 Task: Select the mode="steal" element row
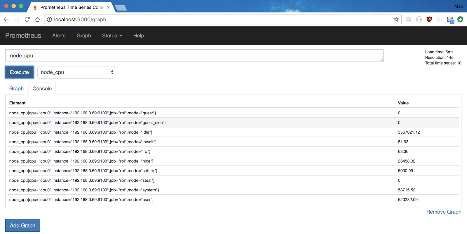point(233,180)
